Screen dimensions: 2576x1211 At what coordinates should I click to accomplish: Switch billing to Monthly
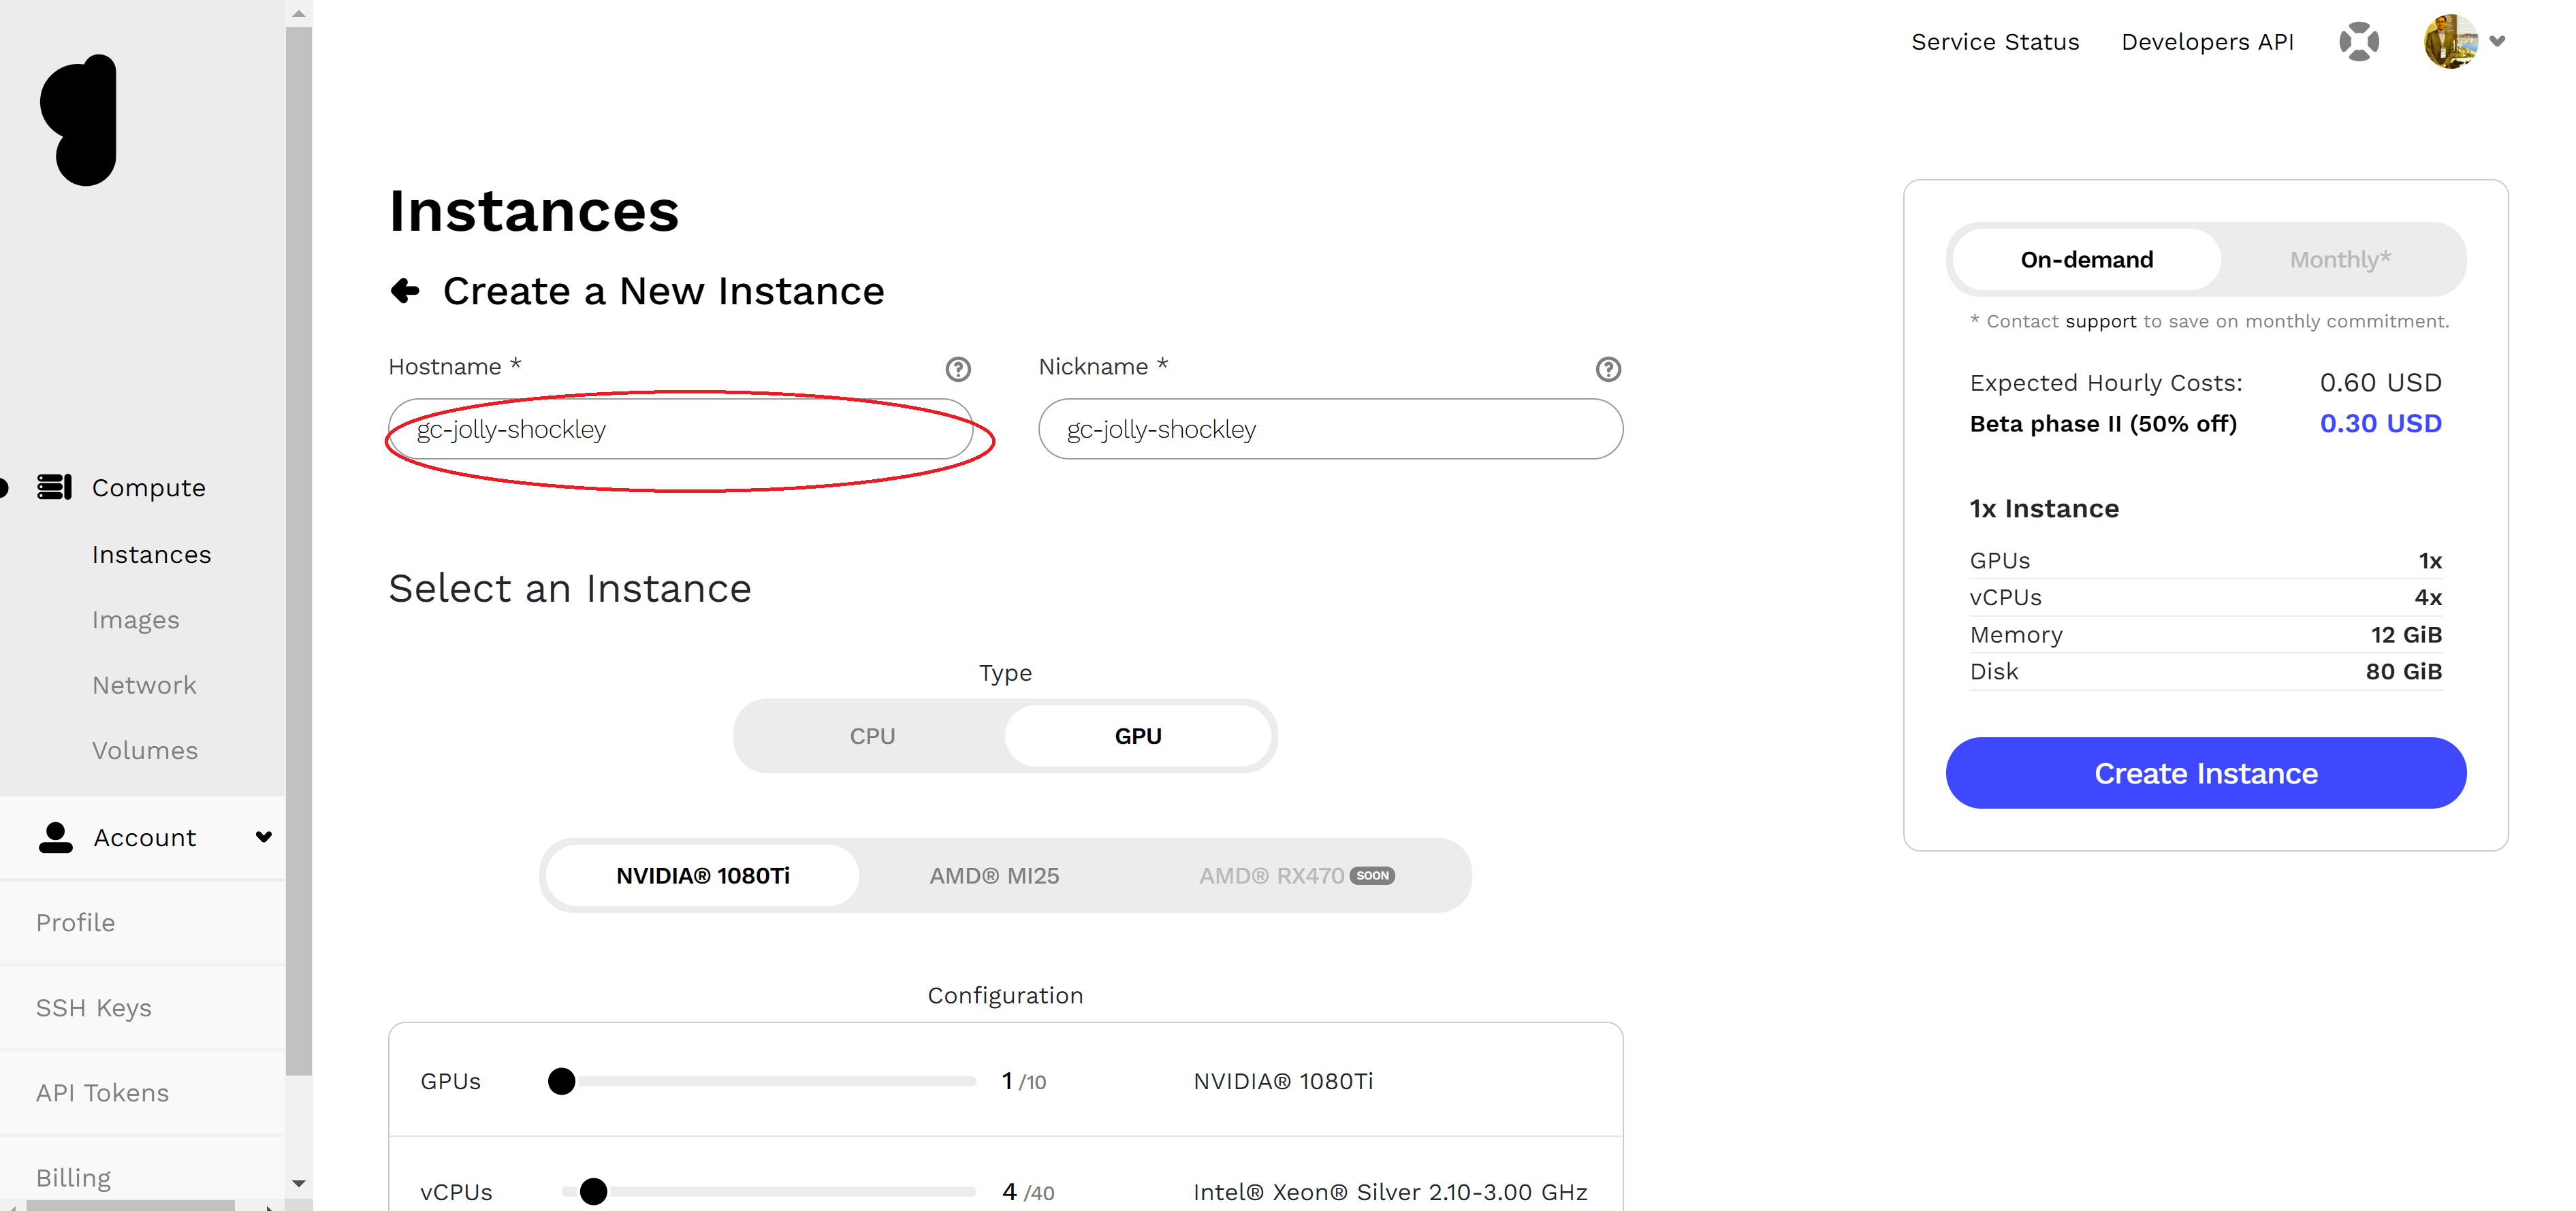point(2340,259)
